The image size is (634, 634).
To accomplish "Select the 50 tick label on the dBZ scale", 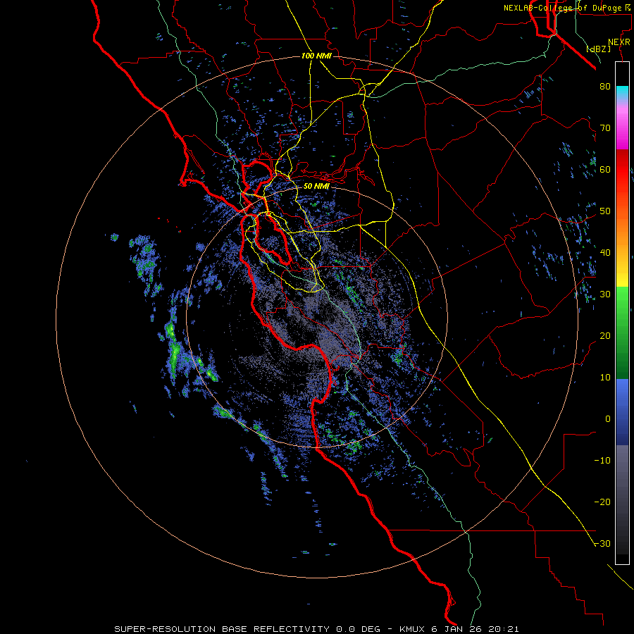I will 605,211.
